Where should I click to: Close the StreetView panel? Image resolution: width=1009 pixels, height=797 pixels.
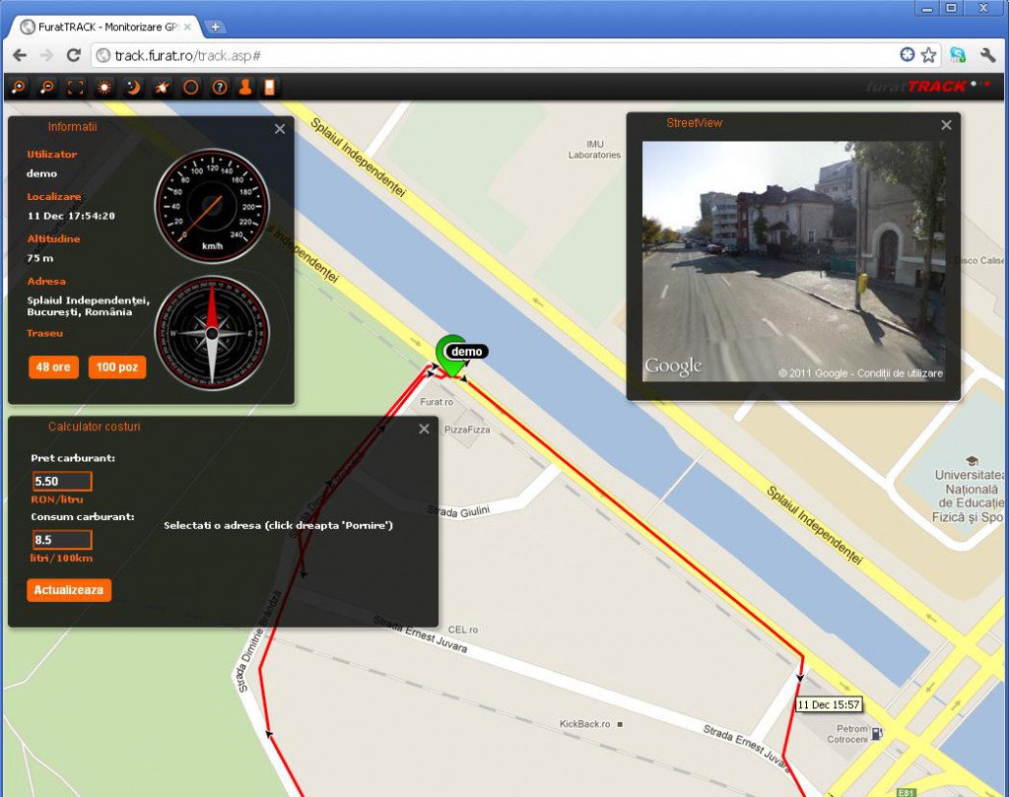946,125
